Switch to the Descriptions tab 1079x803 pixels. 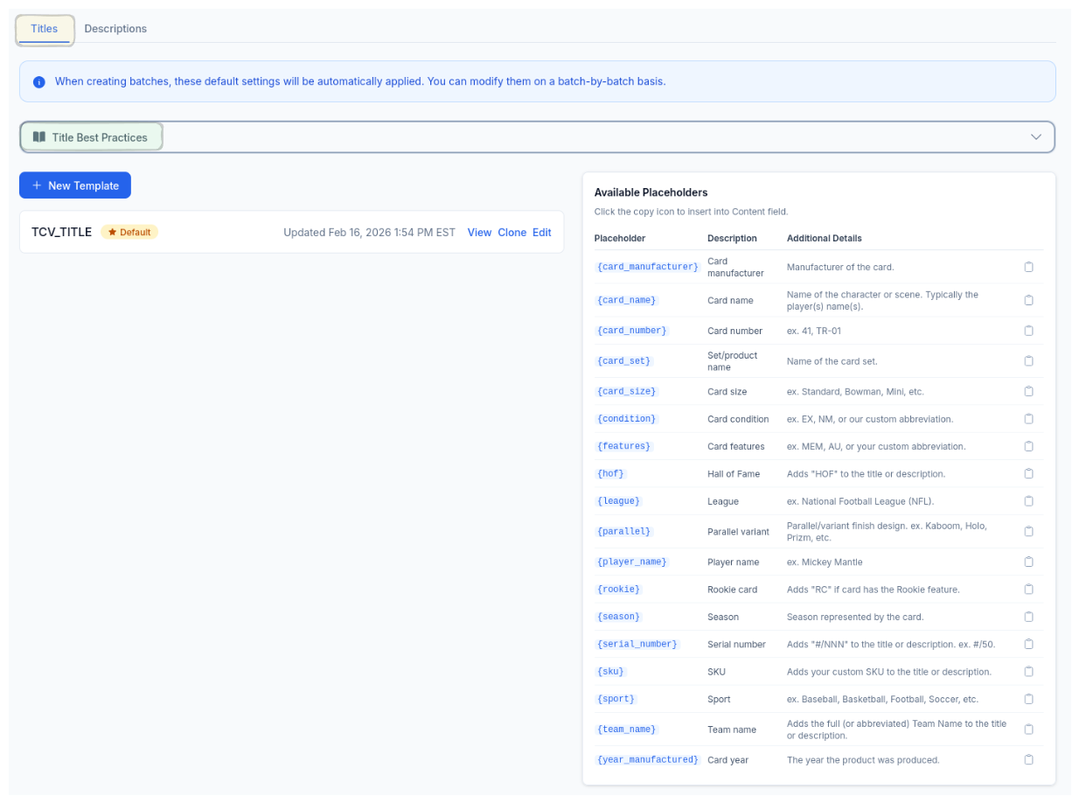(115, 28)
